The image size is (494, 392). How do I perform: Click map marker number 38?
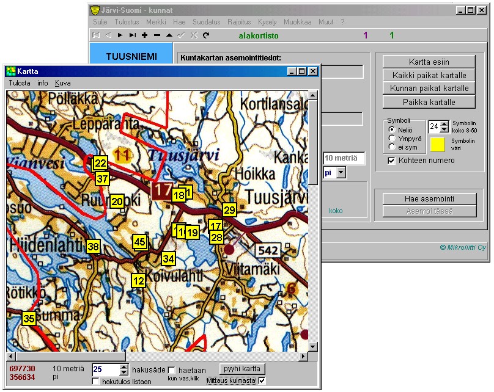[93, 247]
